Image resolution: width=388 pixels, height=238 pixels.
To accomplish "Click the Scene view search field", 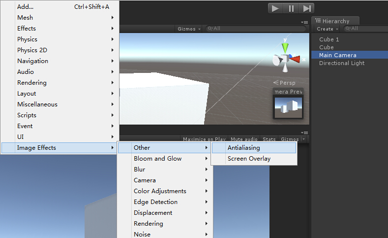I will (x=256, y=29).
